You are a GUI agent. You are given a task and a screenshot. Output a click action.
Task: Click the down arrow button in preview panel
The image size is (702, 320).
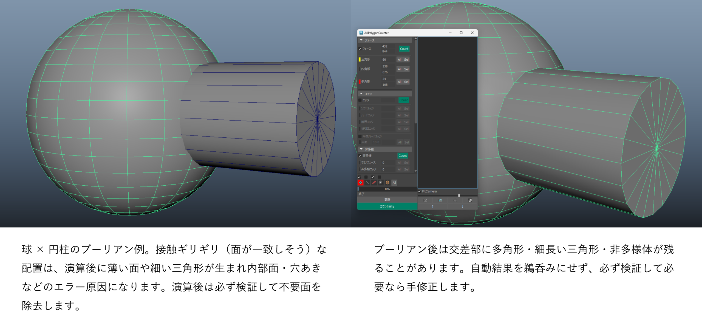pos(462,206)
